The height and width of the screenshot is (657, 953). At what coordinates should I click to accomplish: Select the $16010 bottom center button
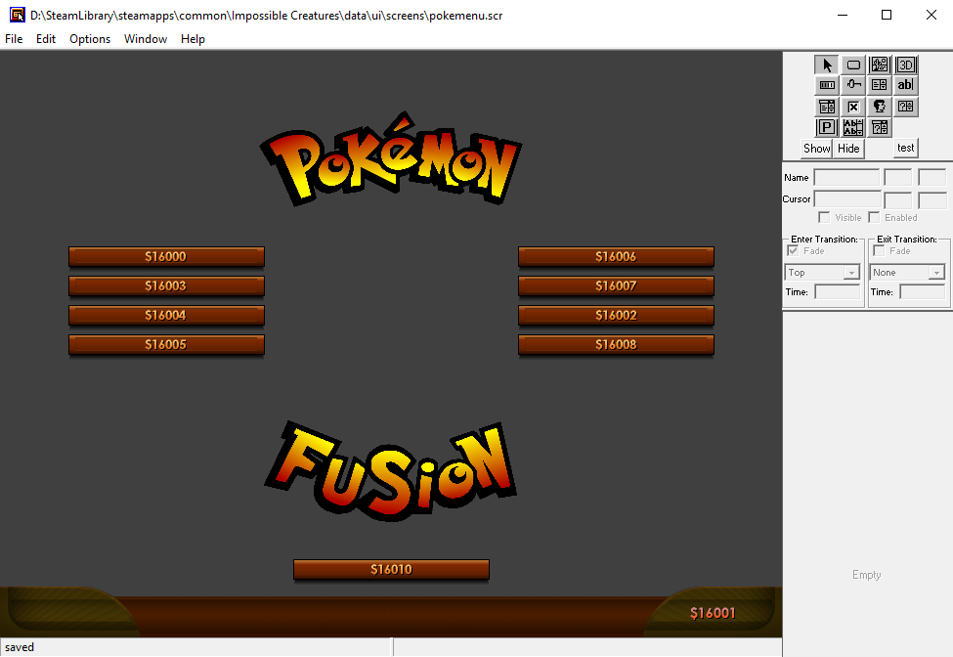391,569
